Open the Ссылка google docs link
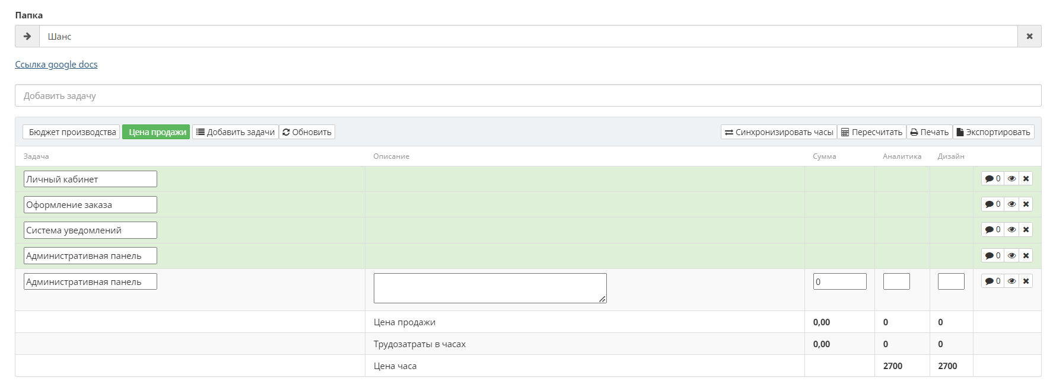 56,65
